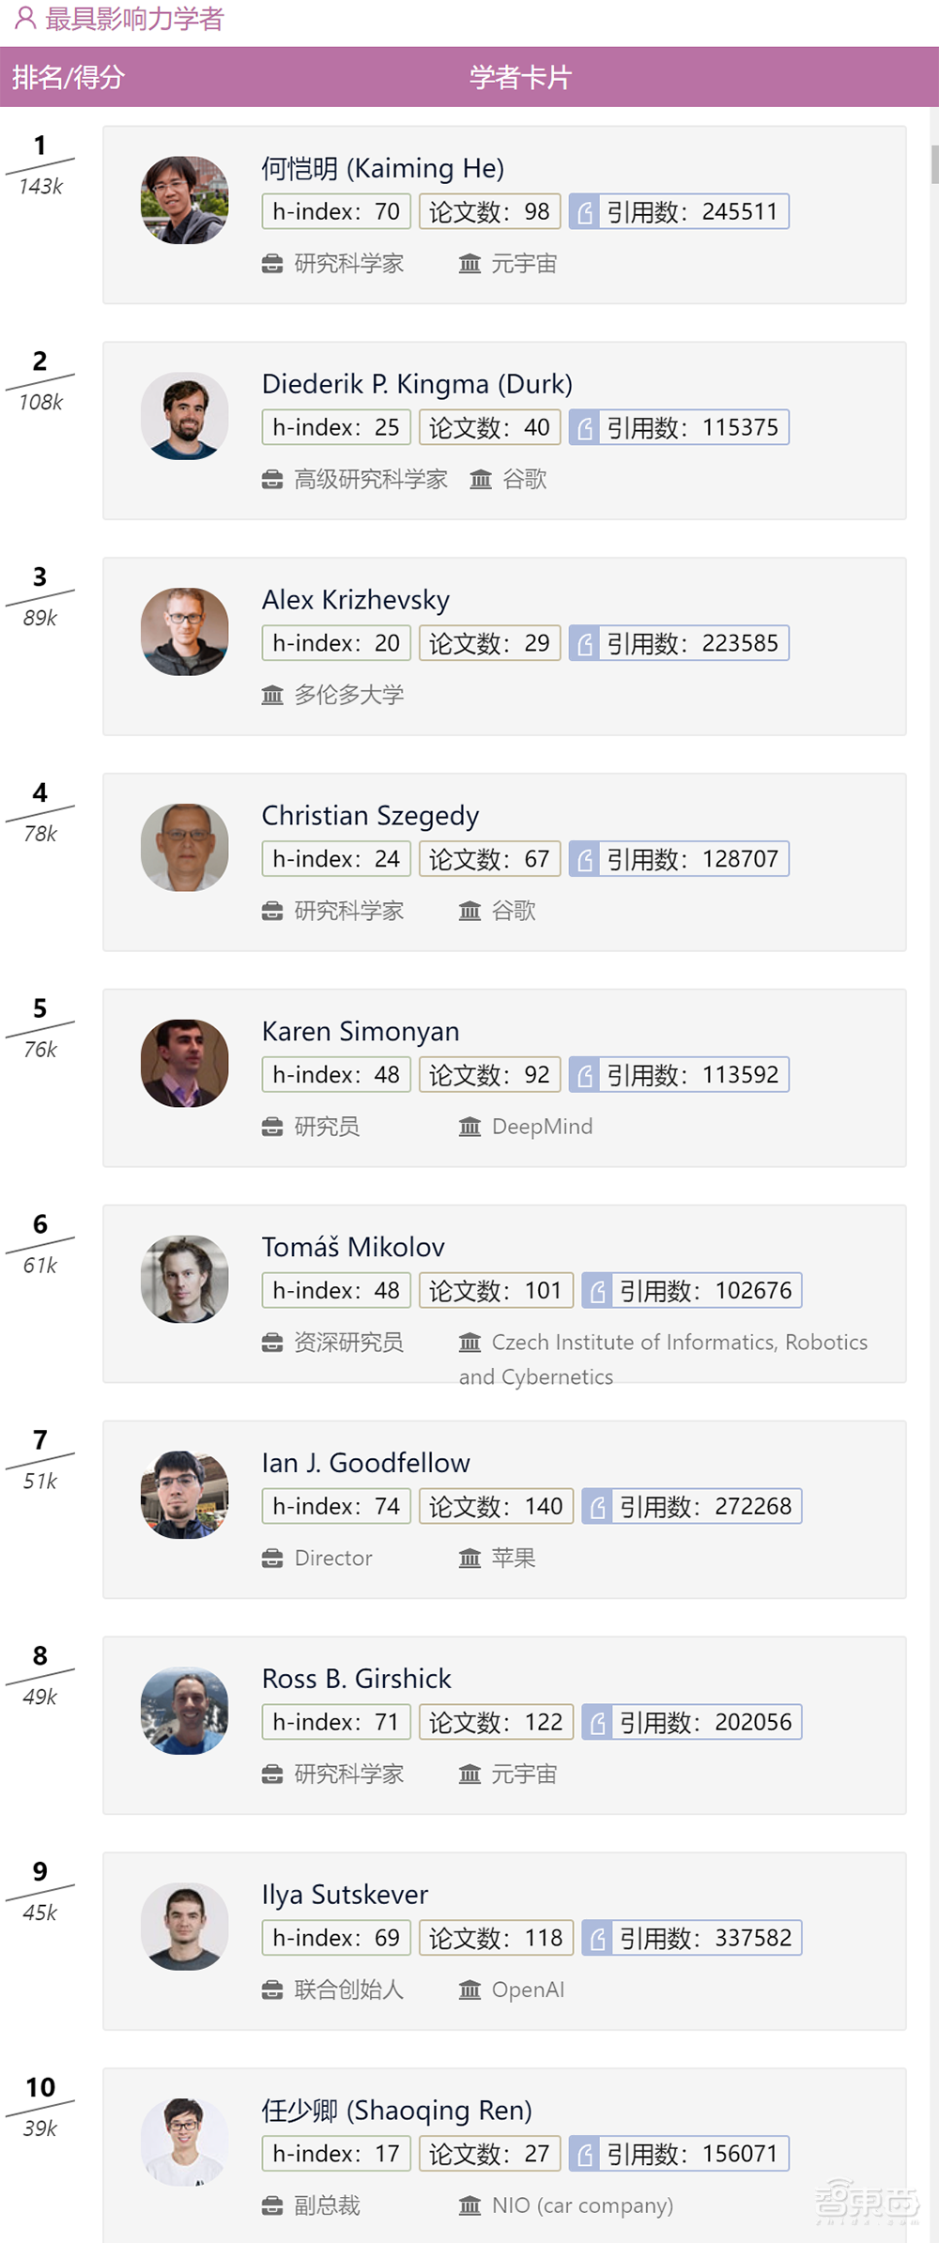Open Ian J. Goodfellow's name link
The image size is (939, 2243).
pyautogui.click(x=365, y=1462)
